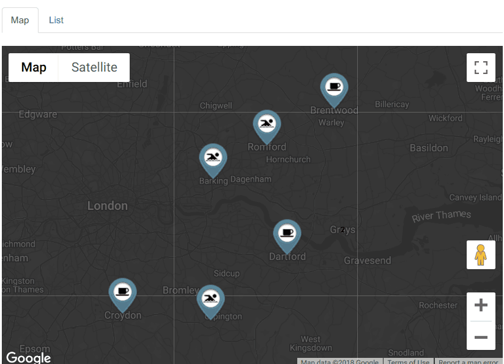This screenshot has height=364, width=504.
Task: Switch to the List tab
Action: pyautogui.click(x=56, y=20)
